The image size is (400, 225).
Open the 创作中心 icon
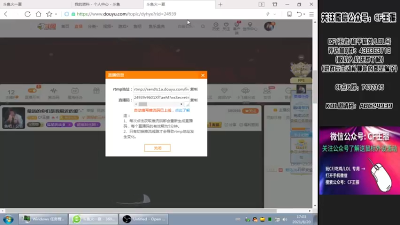(250, 26)
